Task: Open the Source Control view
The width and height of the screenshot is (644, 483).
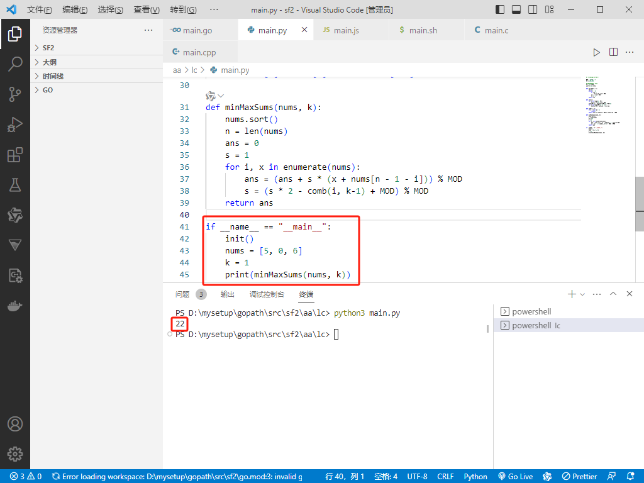Action: point(15,94)
